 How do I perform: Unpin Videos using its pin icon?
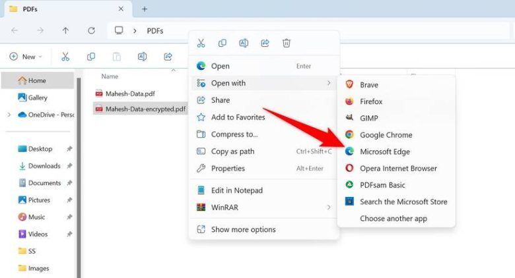(x=69, y=234)
